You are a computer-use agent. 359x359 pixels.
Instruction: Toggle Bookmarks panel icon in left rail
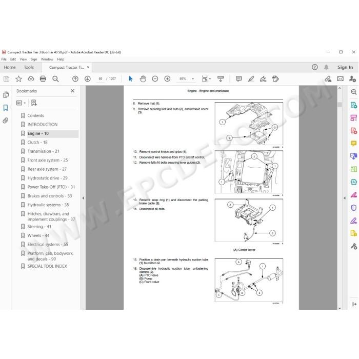tap(6, 108)
